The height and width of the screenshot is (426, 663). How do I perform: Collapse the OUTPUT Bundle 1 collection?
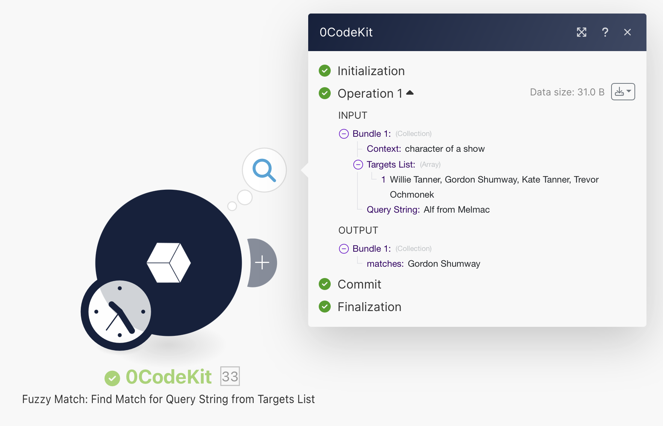tap(344, 249)
